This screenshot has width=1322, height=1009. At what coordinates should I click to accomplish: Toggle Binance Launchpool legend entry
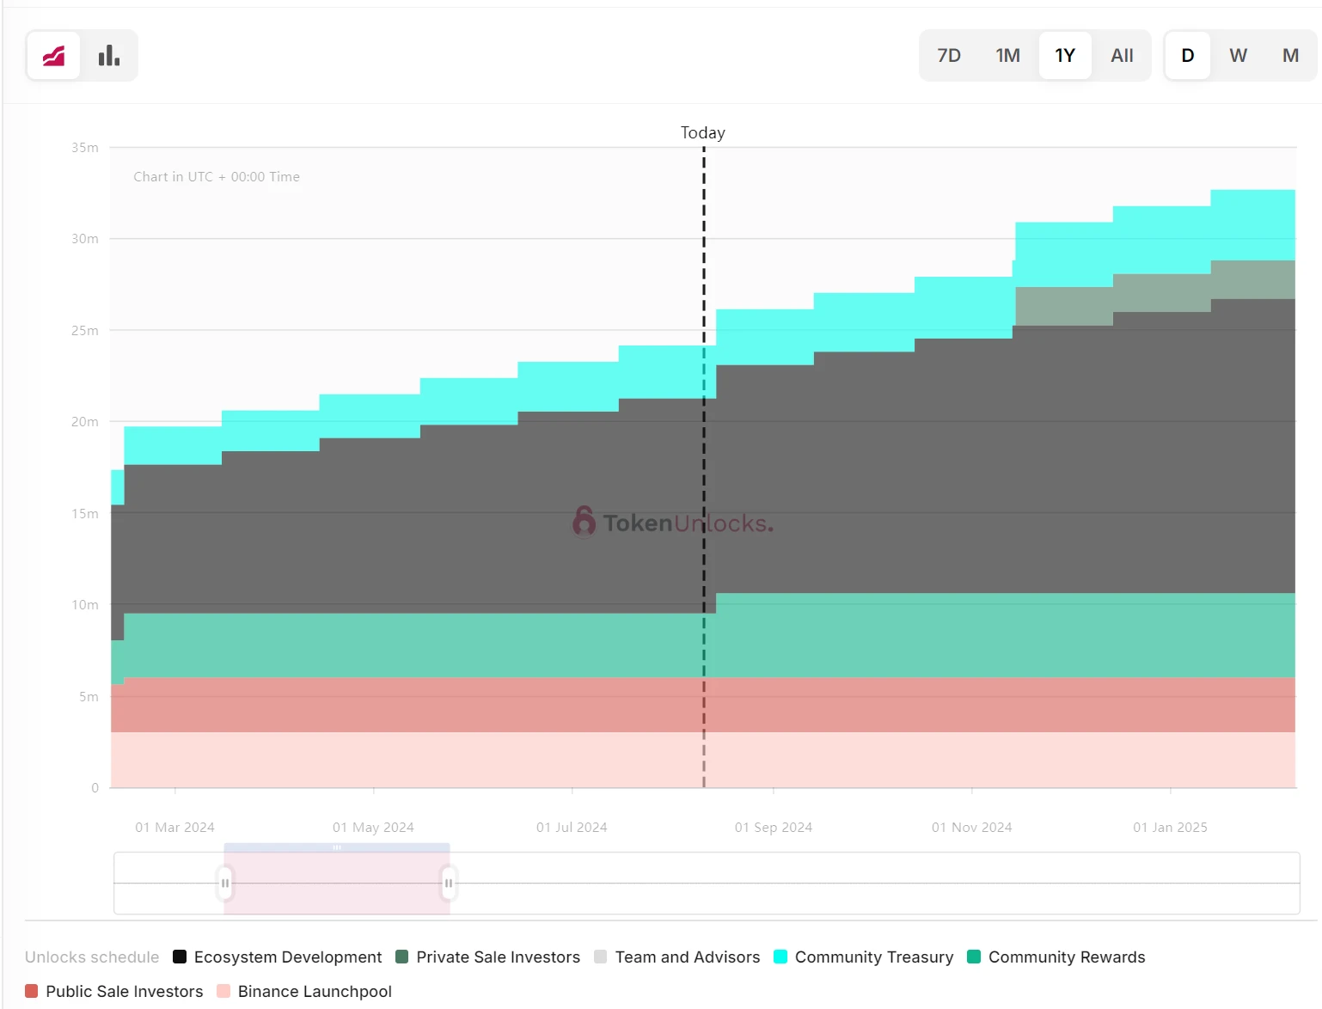[x=305, y=991]
